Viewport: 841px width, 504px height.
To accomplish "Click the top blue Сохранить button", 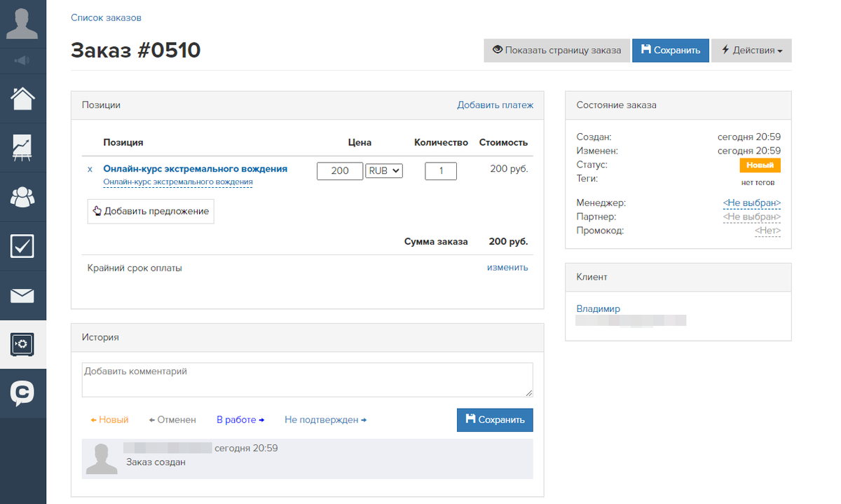I will 671,50.
